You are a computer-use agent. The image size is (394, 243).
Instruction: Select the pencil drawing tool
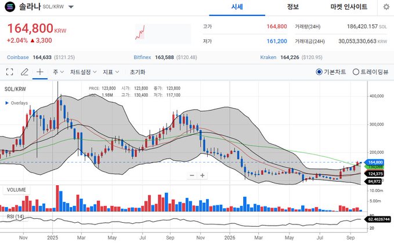click(x=24, y=72)
